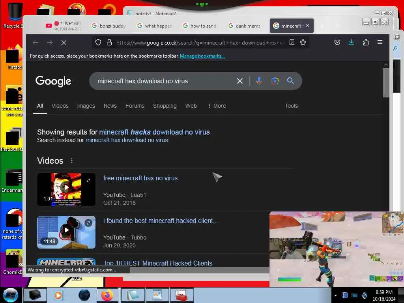The image size is (404, 303).
Task: Open the Videos section options dots
Action: coord(72,161)
